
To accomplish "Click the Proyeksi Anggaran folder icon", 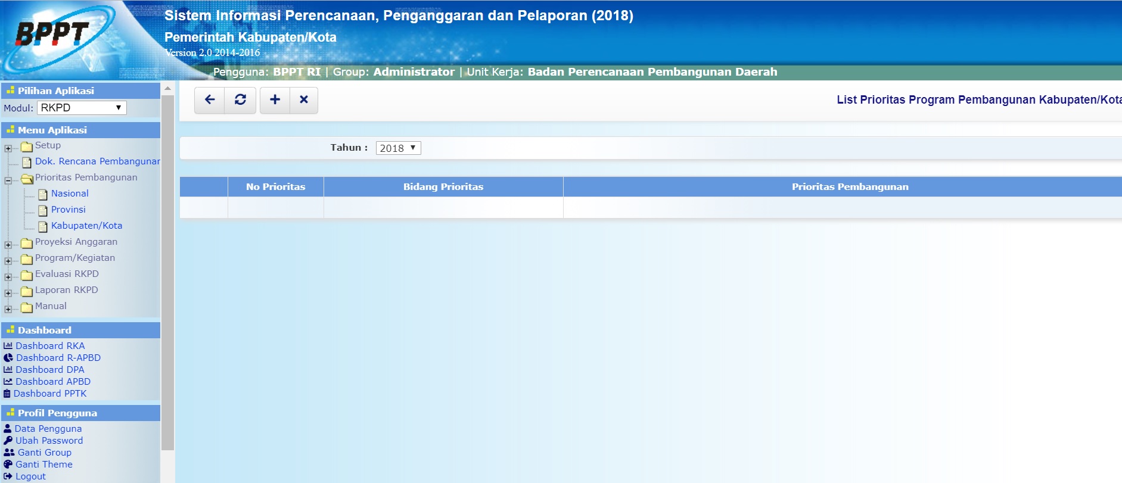I will pos(27,243).
